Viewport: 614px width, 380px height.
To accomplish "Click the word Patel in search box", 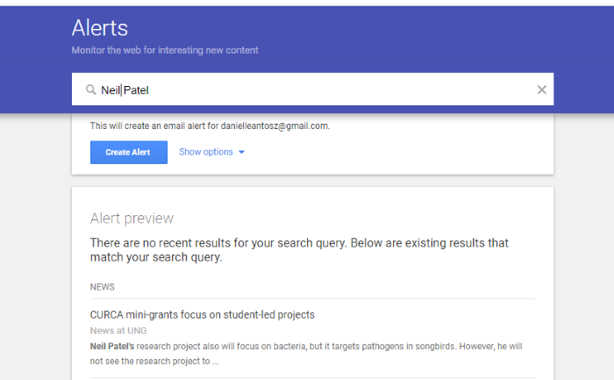I will (x=136, y=90).
